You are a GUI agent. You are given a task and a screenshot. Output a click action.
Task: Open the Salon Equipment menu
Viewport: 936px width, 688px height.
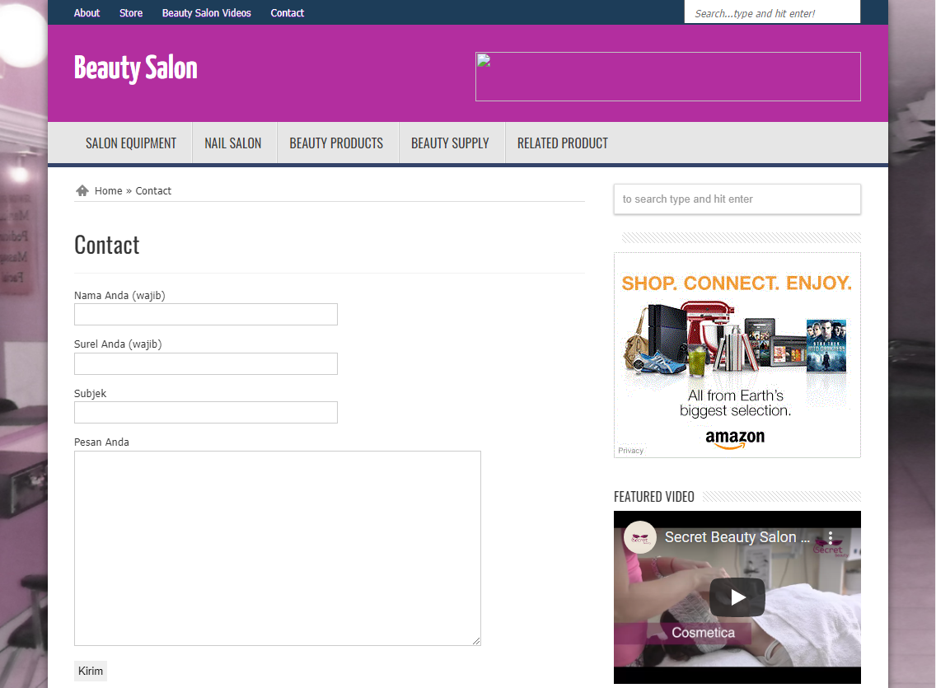[131, 143]
